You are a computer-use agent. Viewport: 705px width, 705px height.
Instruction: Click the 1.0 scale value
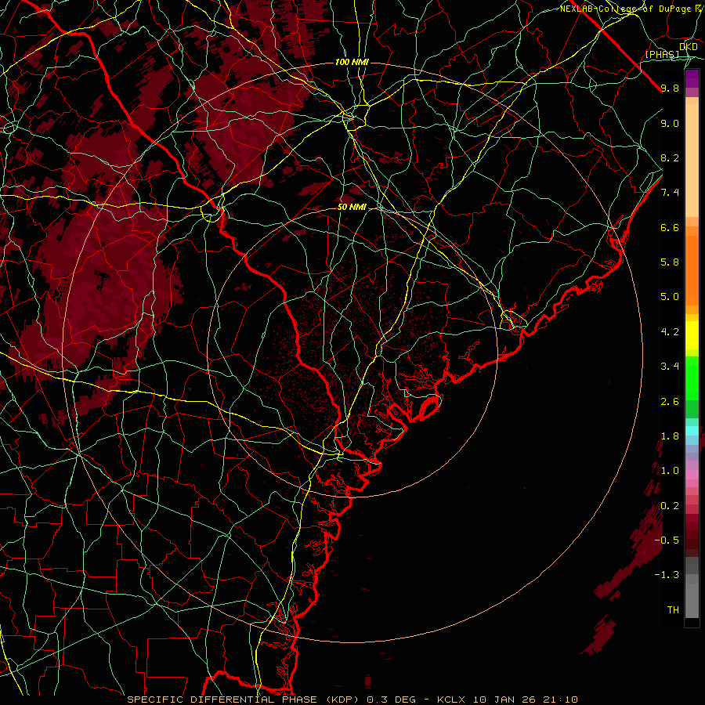tap(670, 471)
